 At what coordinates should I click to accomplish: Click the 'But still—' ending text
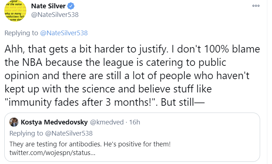tap(182, 101)
